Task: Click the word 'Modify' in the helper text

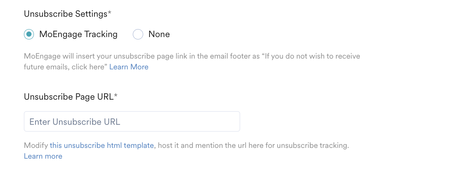Action: pyautogui.click(x=36, y=145)
